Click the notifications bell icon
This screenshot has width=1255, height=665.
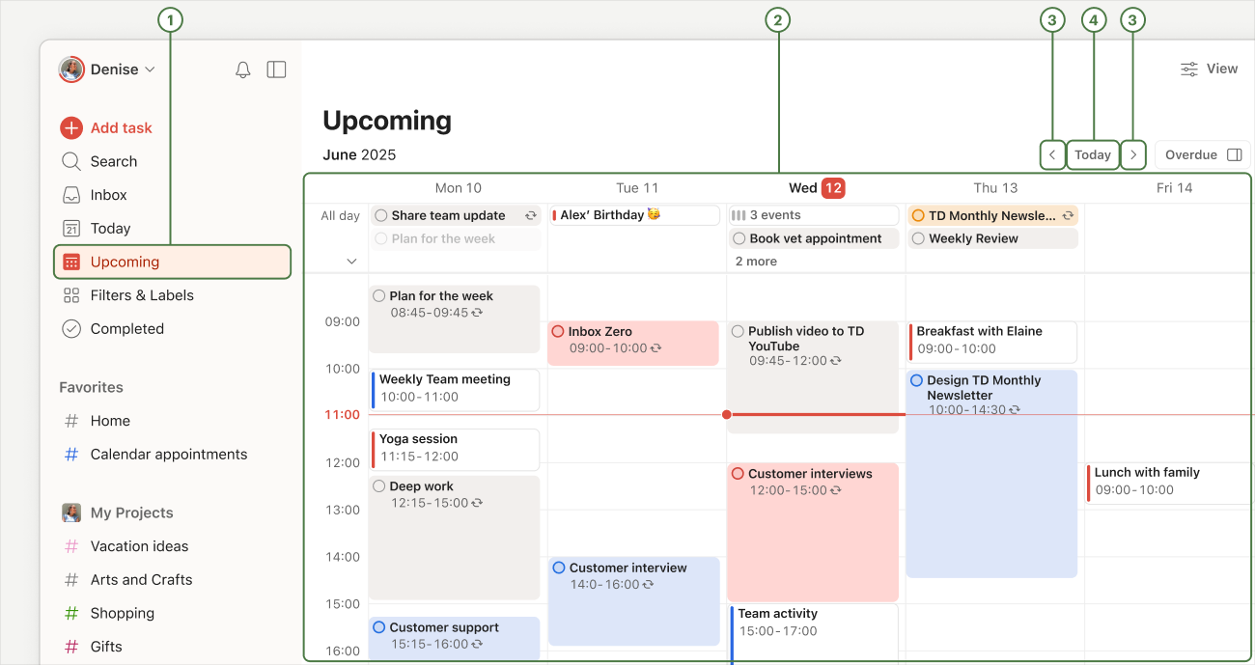point(243,69)
